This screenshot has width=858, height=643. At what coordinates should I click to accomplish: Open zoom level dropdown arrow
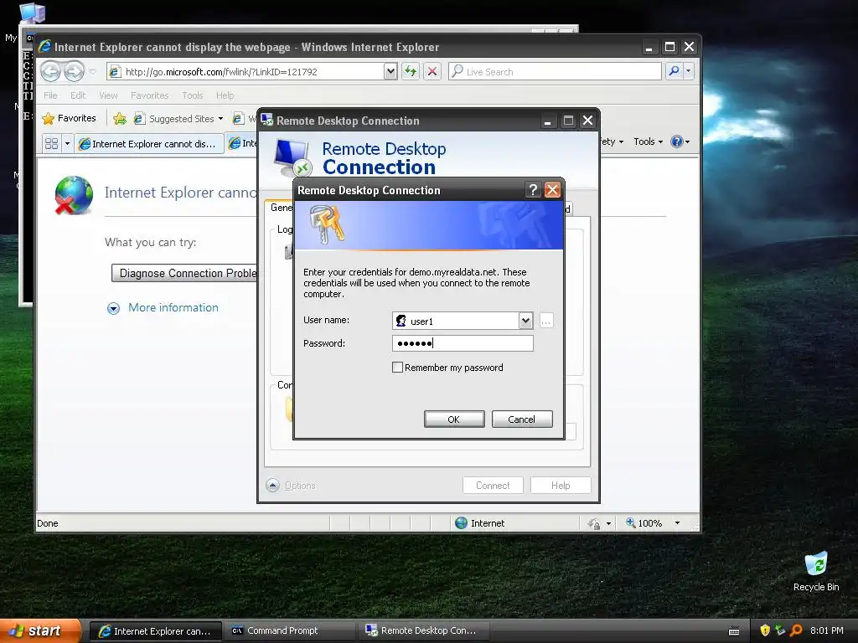(x=677, y=522)
